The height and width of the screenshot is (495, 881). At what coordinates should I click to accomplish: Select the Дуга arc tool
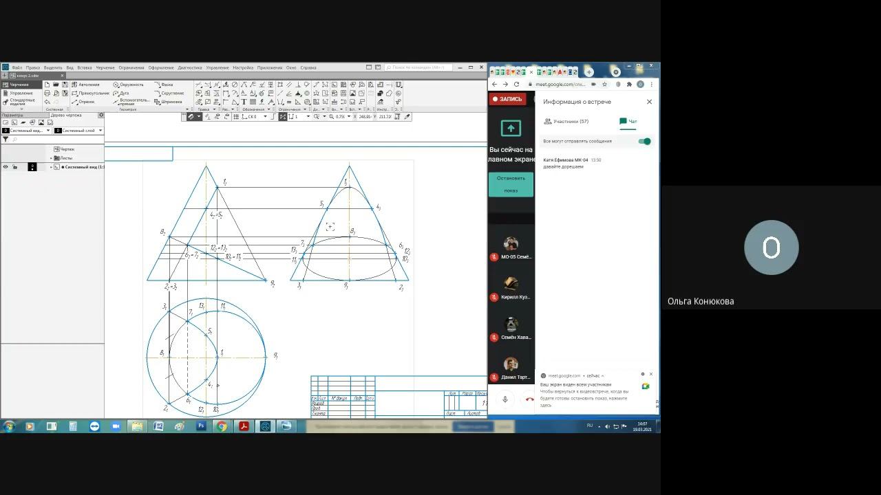tap(121, 93)
